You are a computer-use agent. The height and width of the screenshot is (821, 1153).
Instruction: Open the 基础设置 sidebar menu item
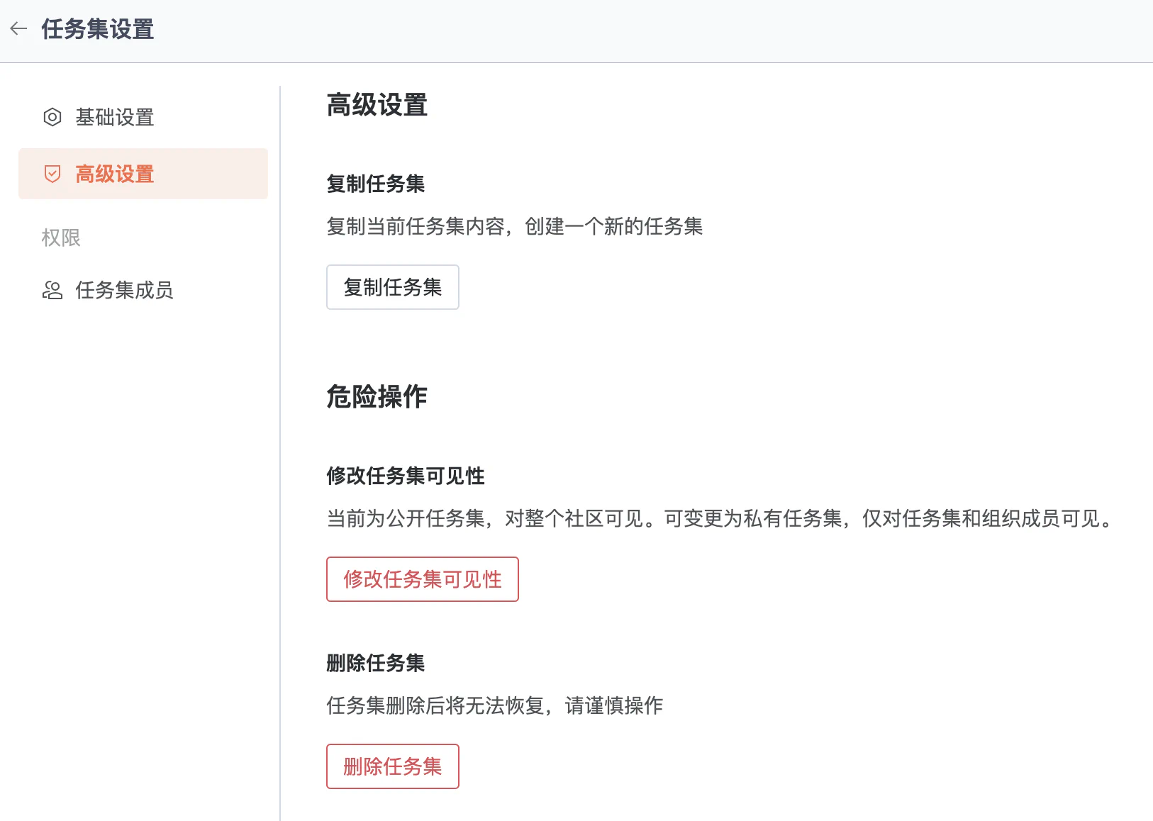click(x=115, y=117)
